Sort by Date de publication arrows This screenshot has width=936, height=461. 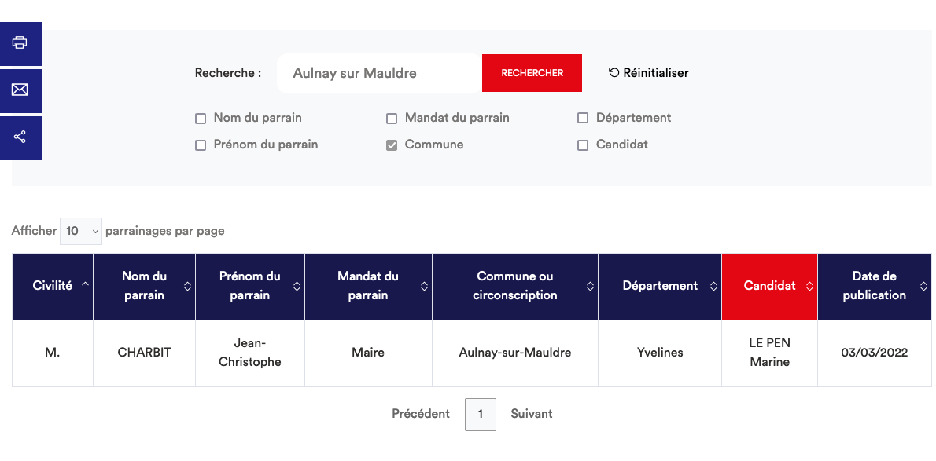[923, 286]
